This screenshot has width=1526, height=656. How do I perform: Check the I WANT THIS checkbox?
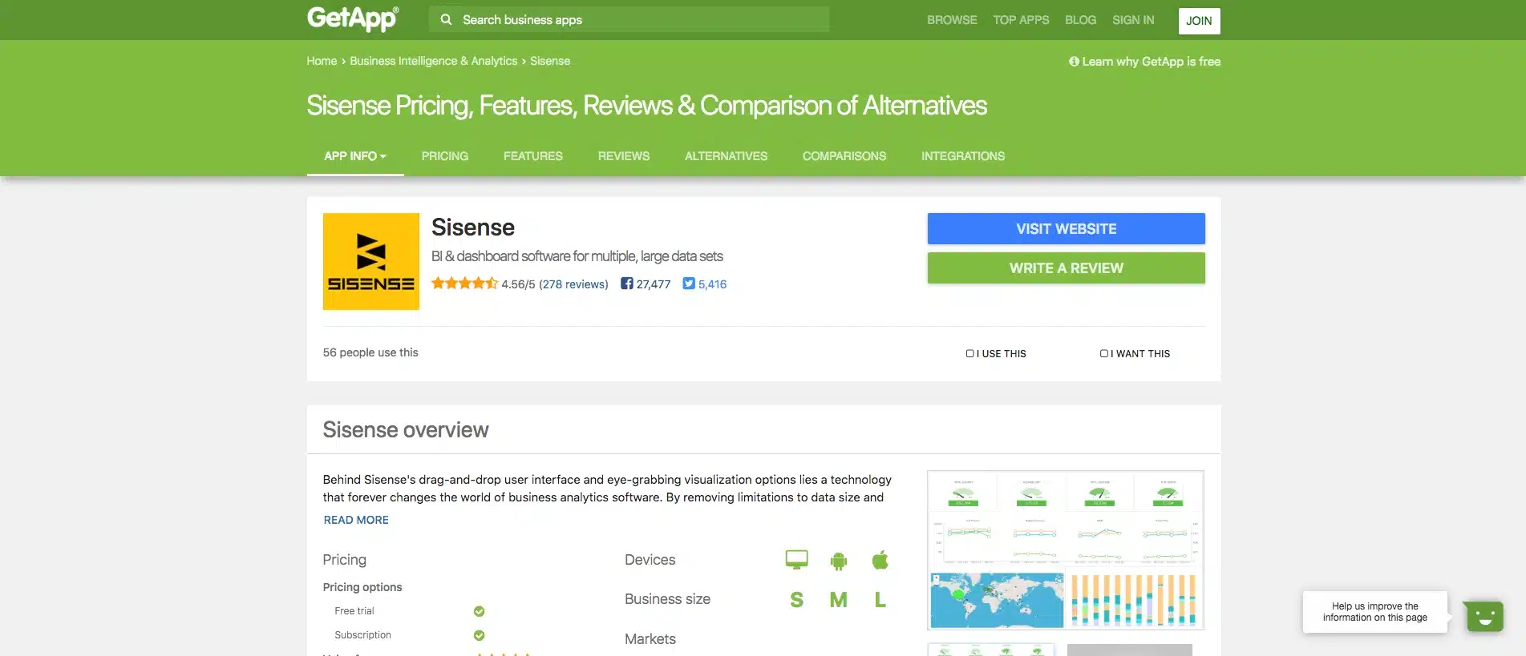[1103, 353]
